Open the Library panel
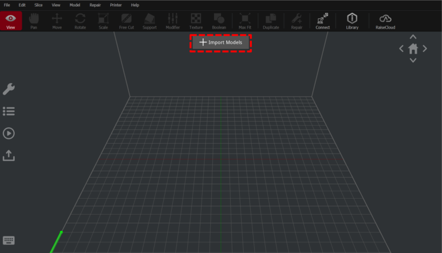The height and width of the screenshot is (253, 442). (x=352, y=21)
